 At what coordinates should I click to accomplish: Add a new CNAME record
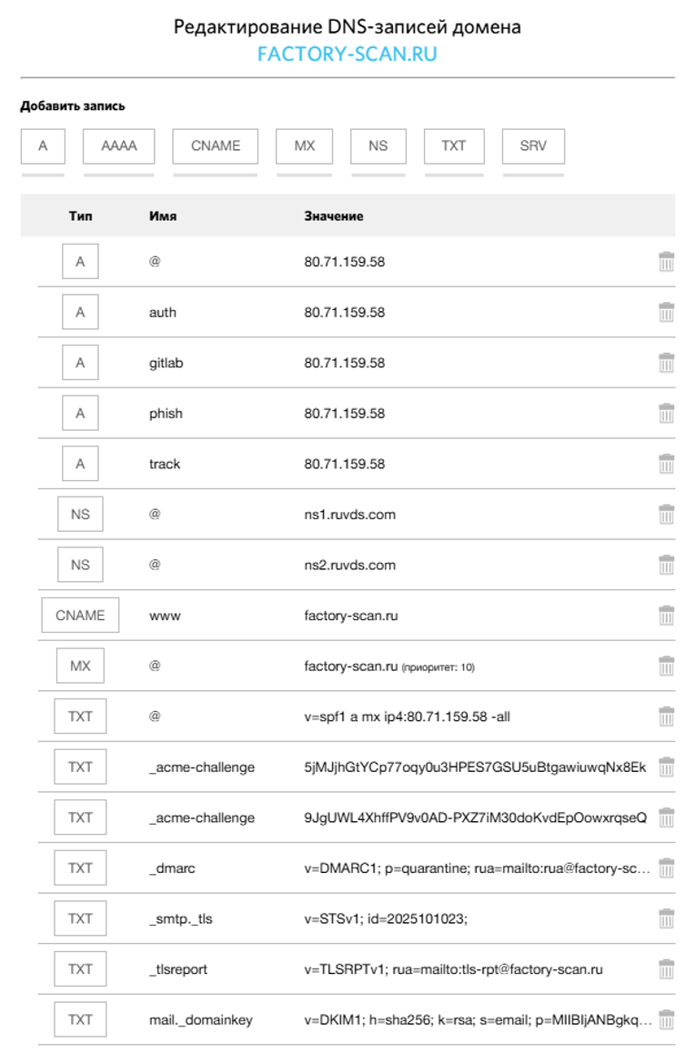(216, 146)
